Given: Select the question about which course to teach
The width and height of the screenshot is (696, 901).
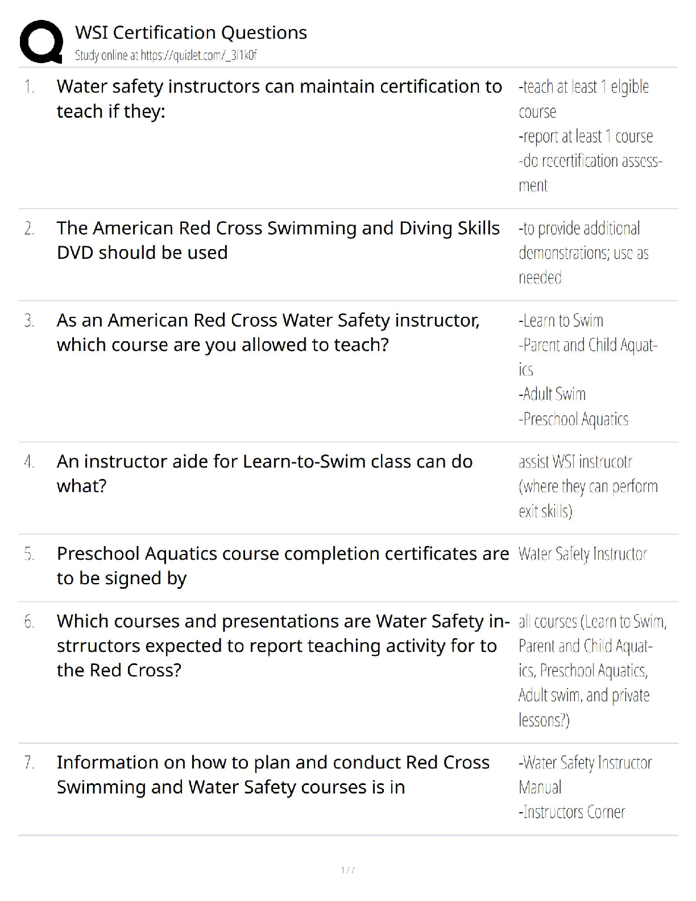Looking at the screenshot, I should 268,332.
